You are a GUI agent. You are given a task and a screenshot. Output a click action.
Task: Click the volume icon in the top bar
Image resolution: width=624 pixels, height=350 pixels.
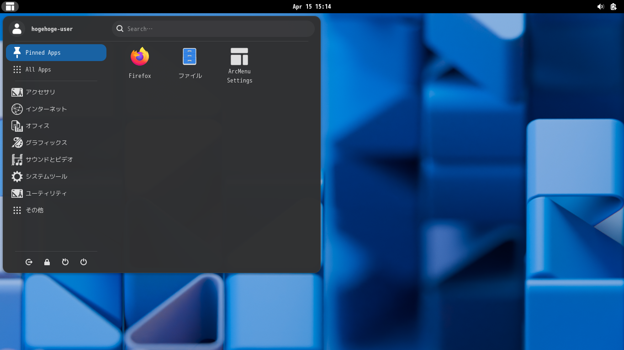tap(601, 6)
